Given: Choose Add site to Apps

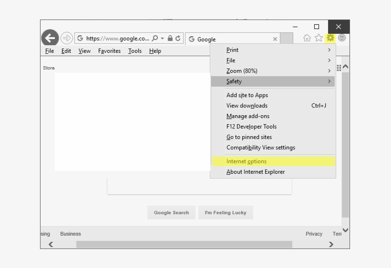Looking at the screenshot, I should click(273, 95).
